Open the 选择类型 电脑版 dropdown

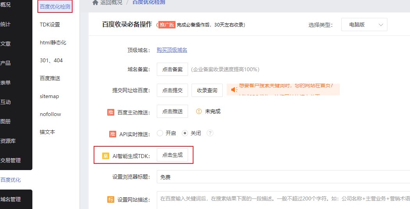[x=364, y=25]
